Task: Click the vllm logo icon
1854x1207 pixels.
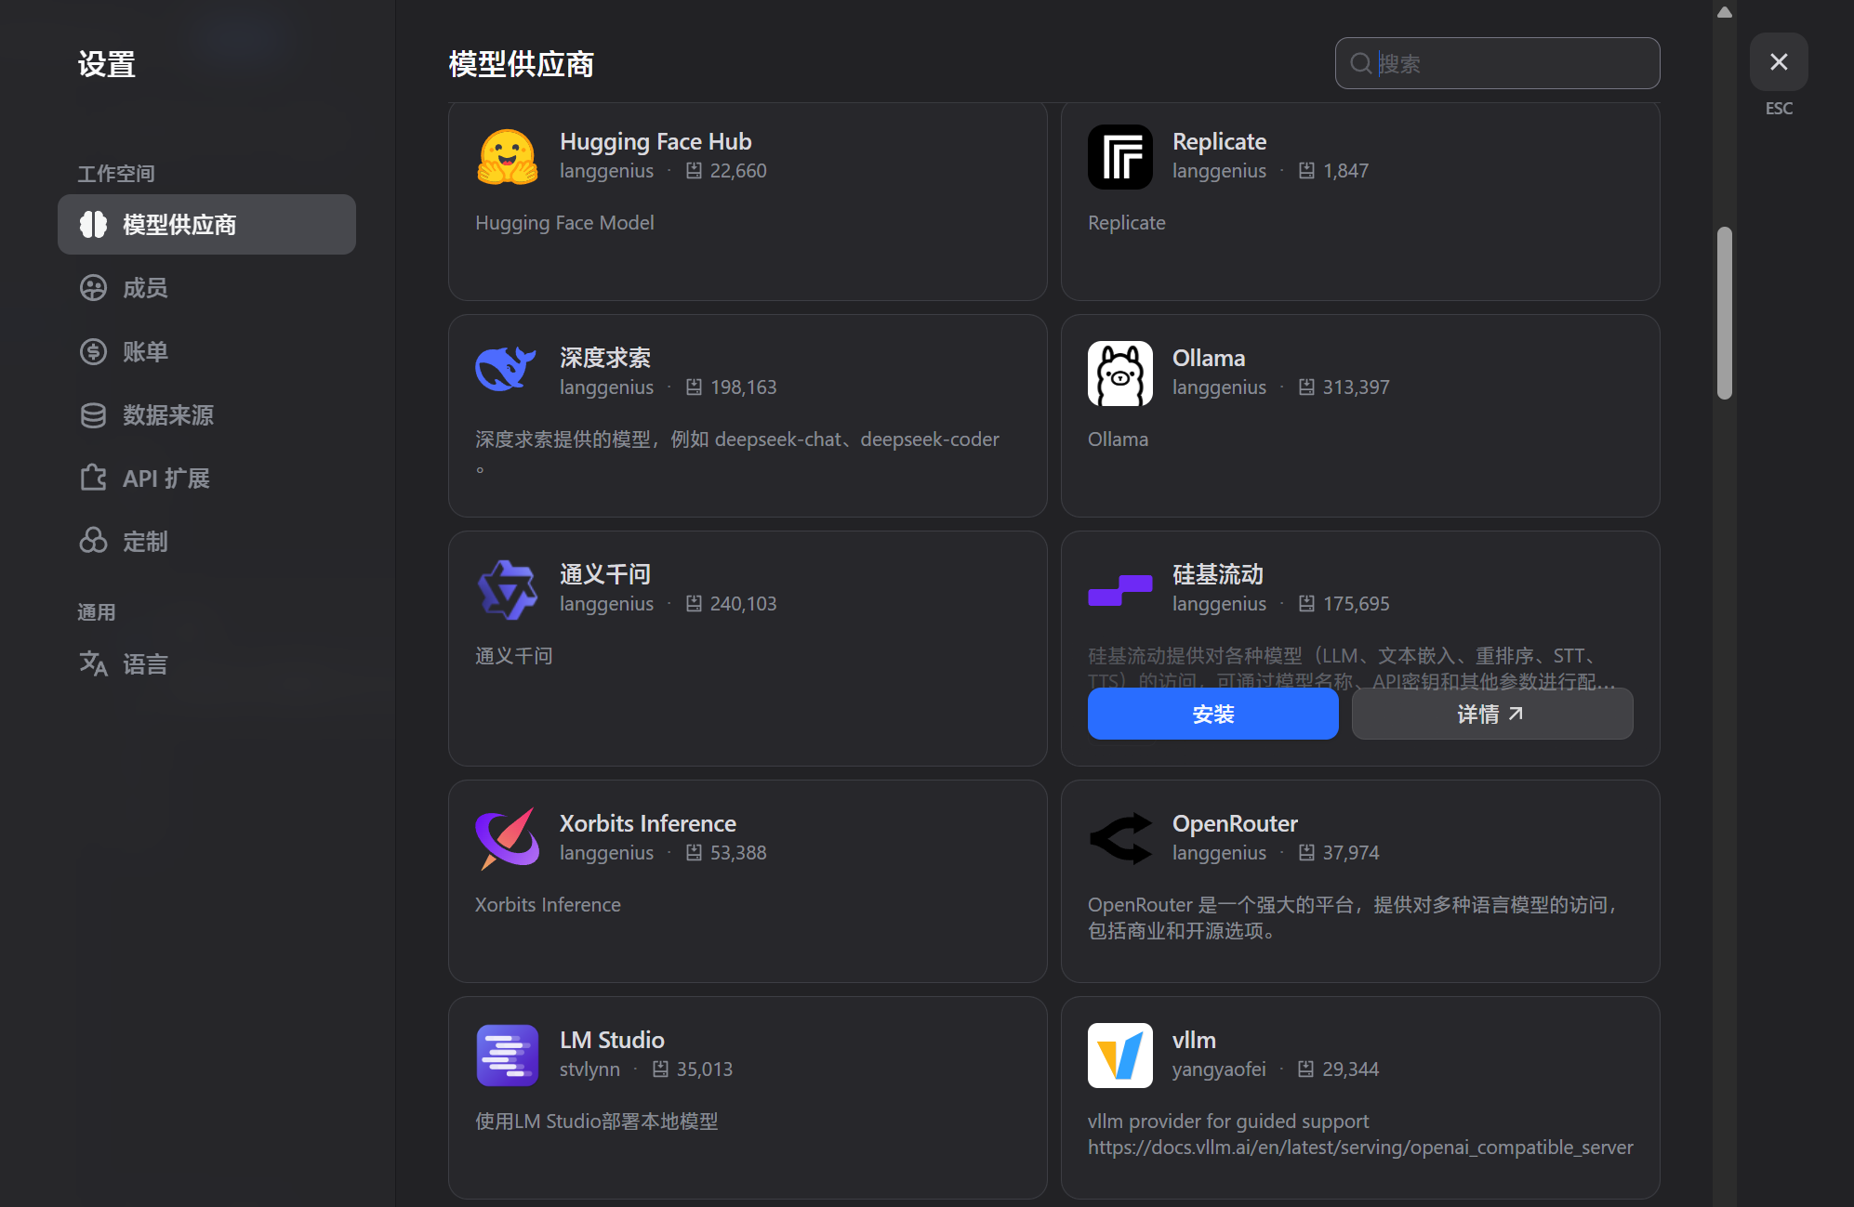Action: 1119,1055
